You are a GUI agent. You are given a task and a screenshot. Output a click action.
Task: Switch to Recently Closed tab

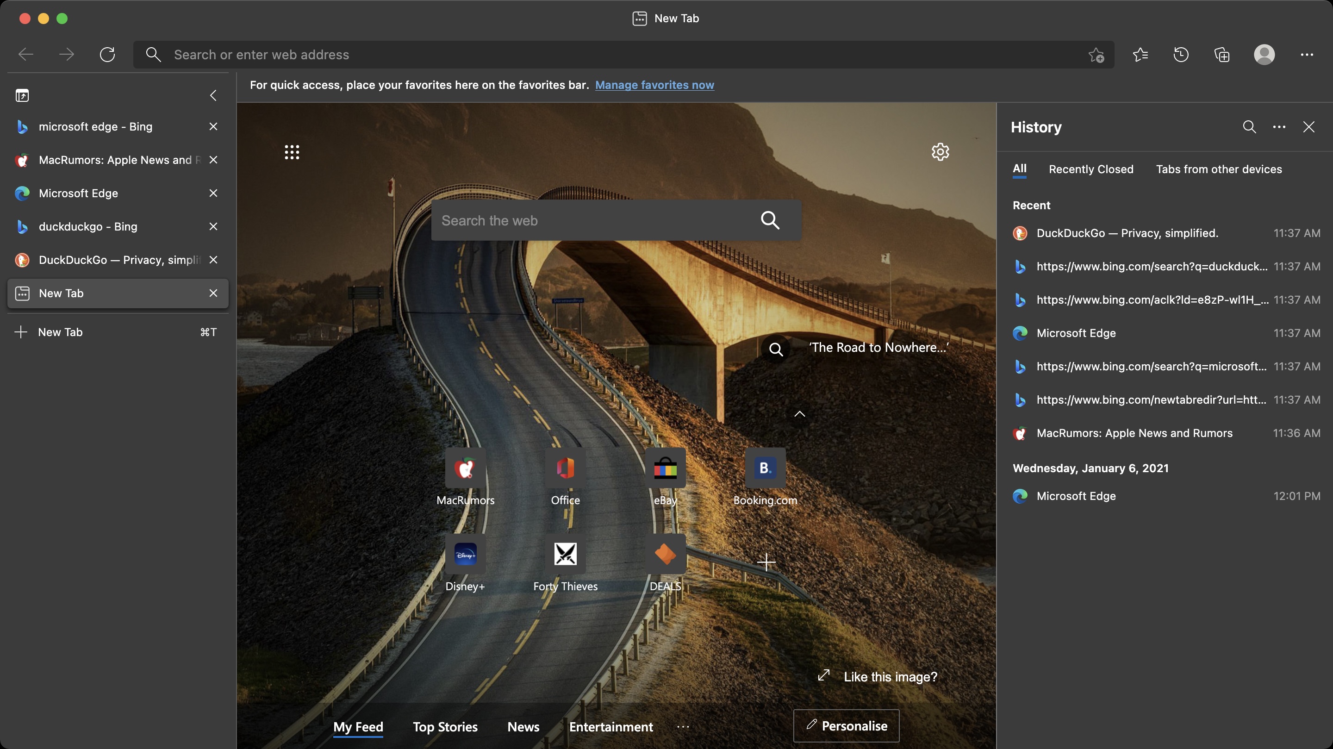tap(1091, 169)
